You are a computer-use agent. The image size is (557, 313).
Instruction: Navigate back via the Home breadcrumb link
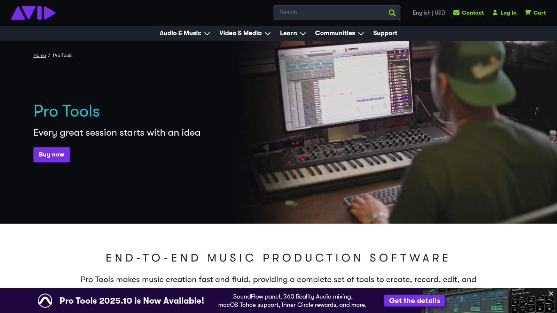39,55
